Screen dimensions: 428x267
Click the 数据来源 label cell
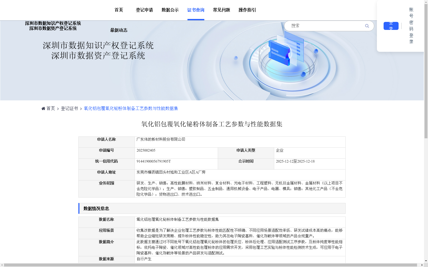(x=106, y=260)
